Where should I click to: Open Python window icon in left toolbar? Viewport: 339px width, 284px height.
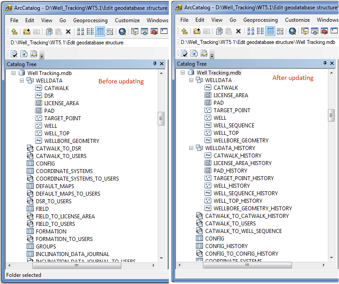[x=164, y=32]
